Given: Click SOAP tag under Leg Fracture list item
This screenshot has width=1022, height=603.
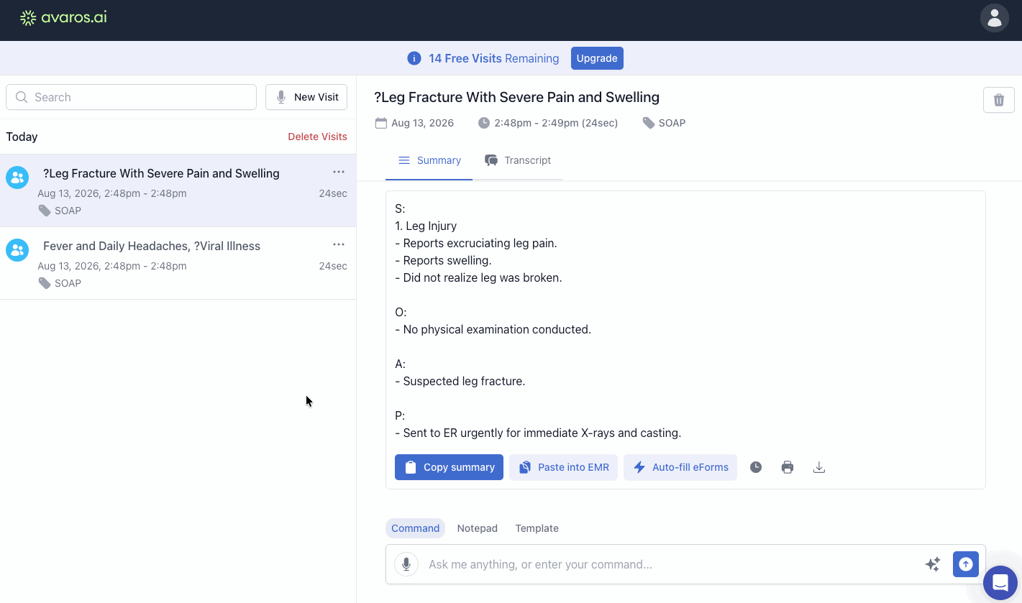Looking at the screenshot, I should 60,211.
